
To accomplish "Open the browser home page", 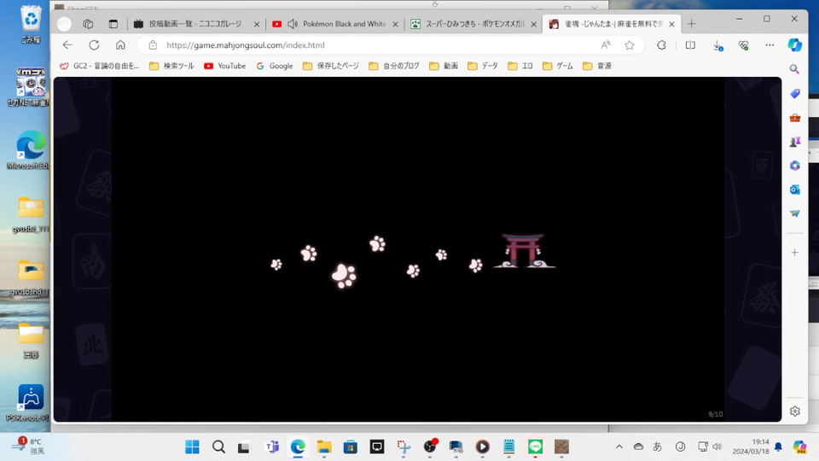I will pos(120,45).
